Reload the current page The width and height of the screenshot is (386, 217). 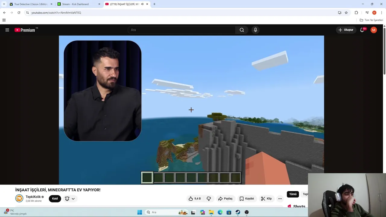click(19, 13)
